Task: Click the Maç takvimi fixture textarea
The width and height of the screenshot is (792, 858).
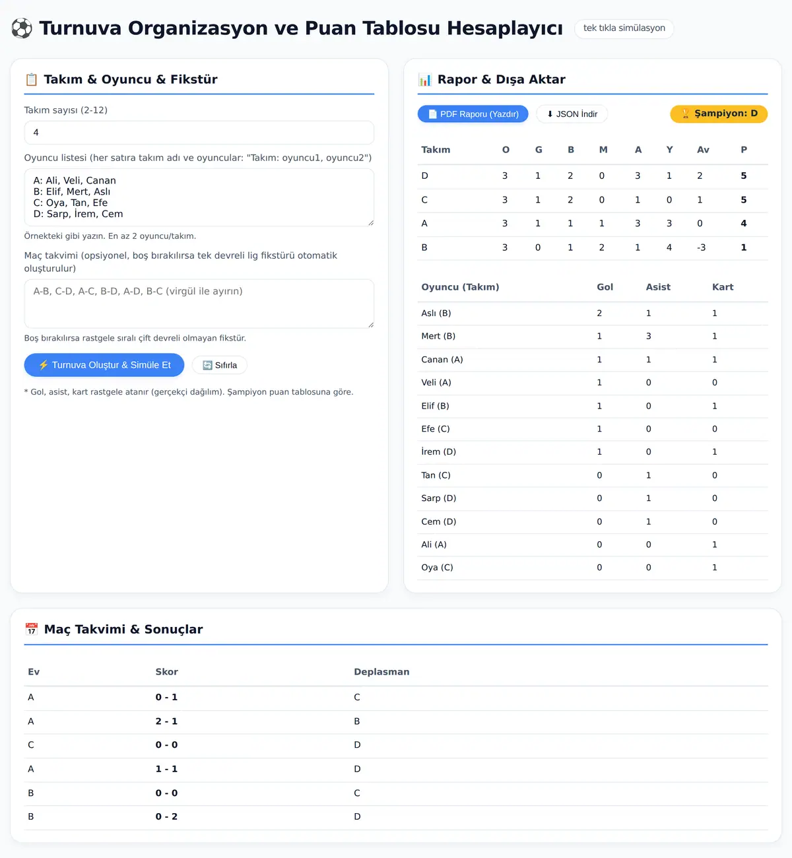Action: pyautogui.click(x=199, y=304)
